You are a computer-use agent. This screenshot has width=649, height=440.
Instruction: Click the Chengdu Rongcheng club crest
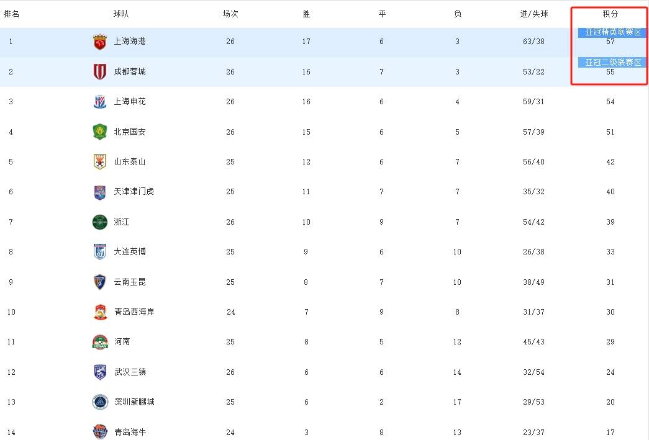tap(99, 71)
